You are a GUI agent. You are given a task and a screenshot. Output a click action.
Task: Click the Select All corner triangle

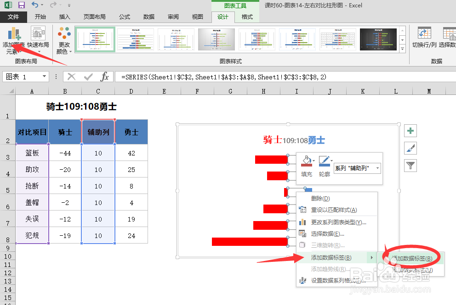(x=11, y=91)
